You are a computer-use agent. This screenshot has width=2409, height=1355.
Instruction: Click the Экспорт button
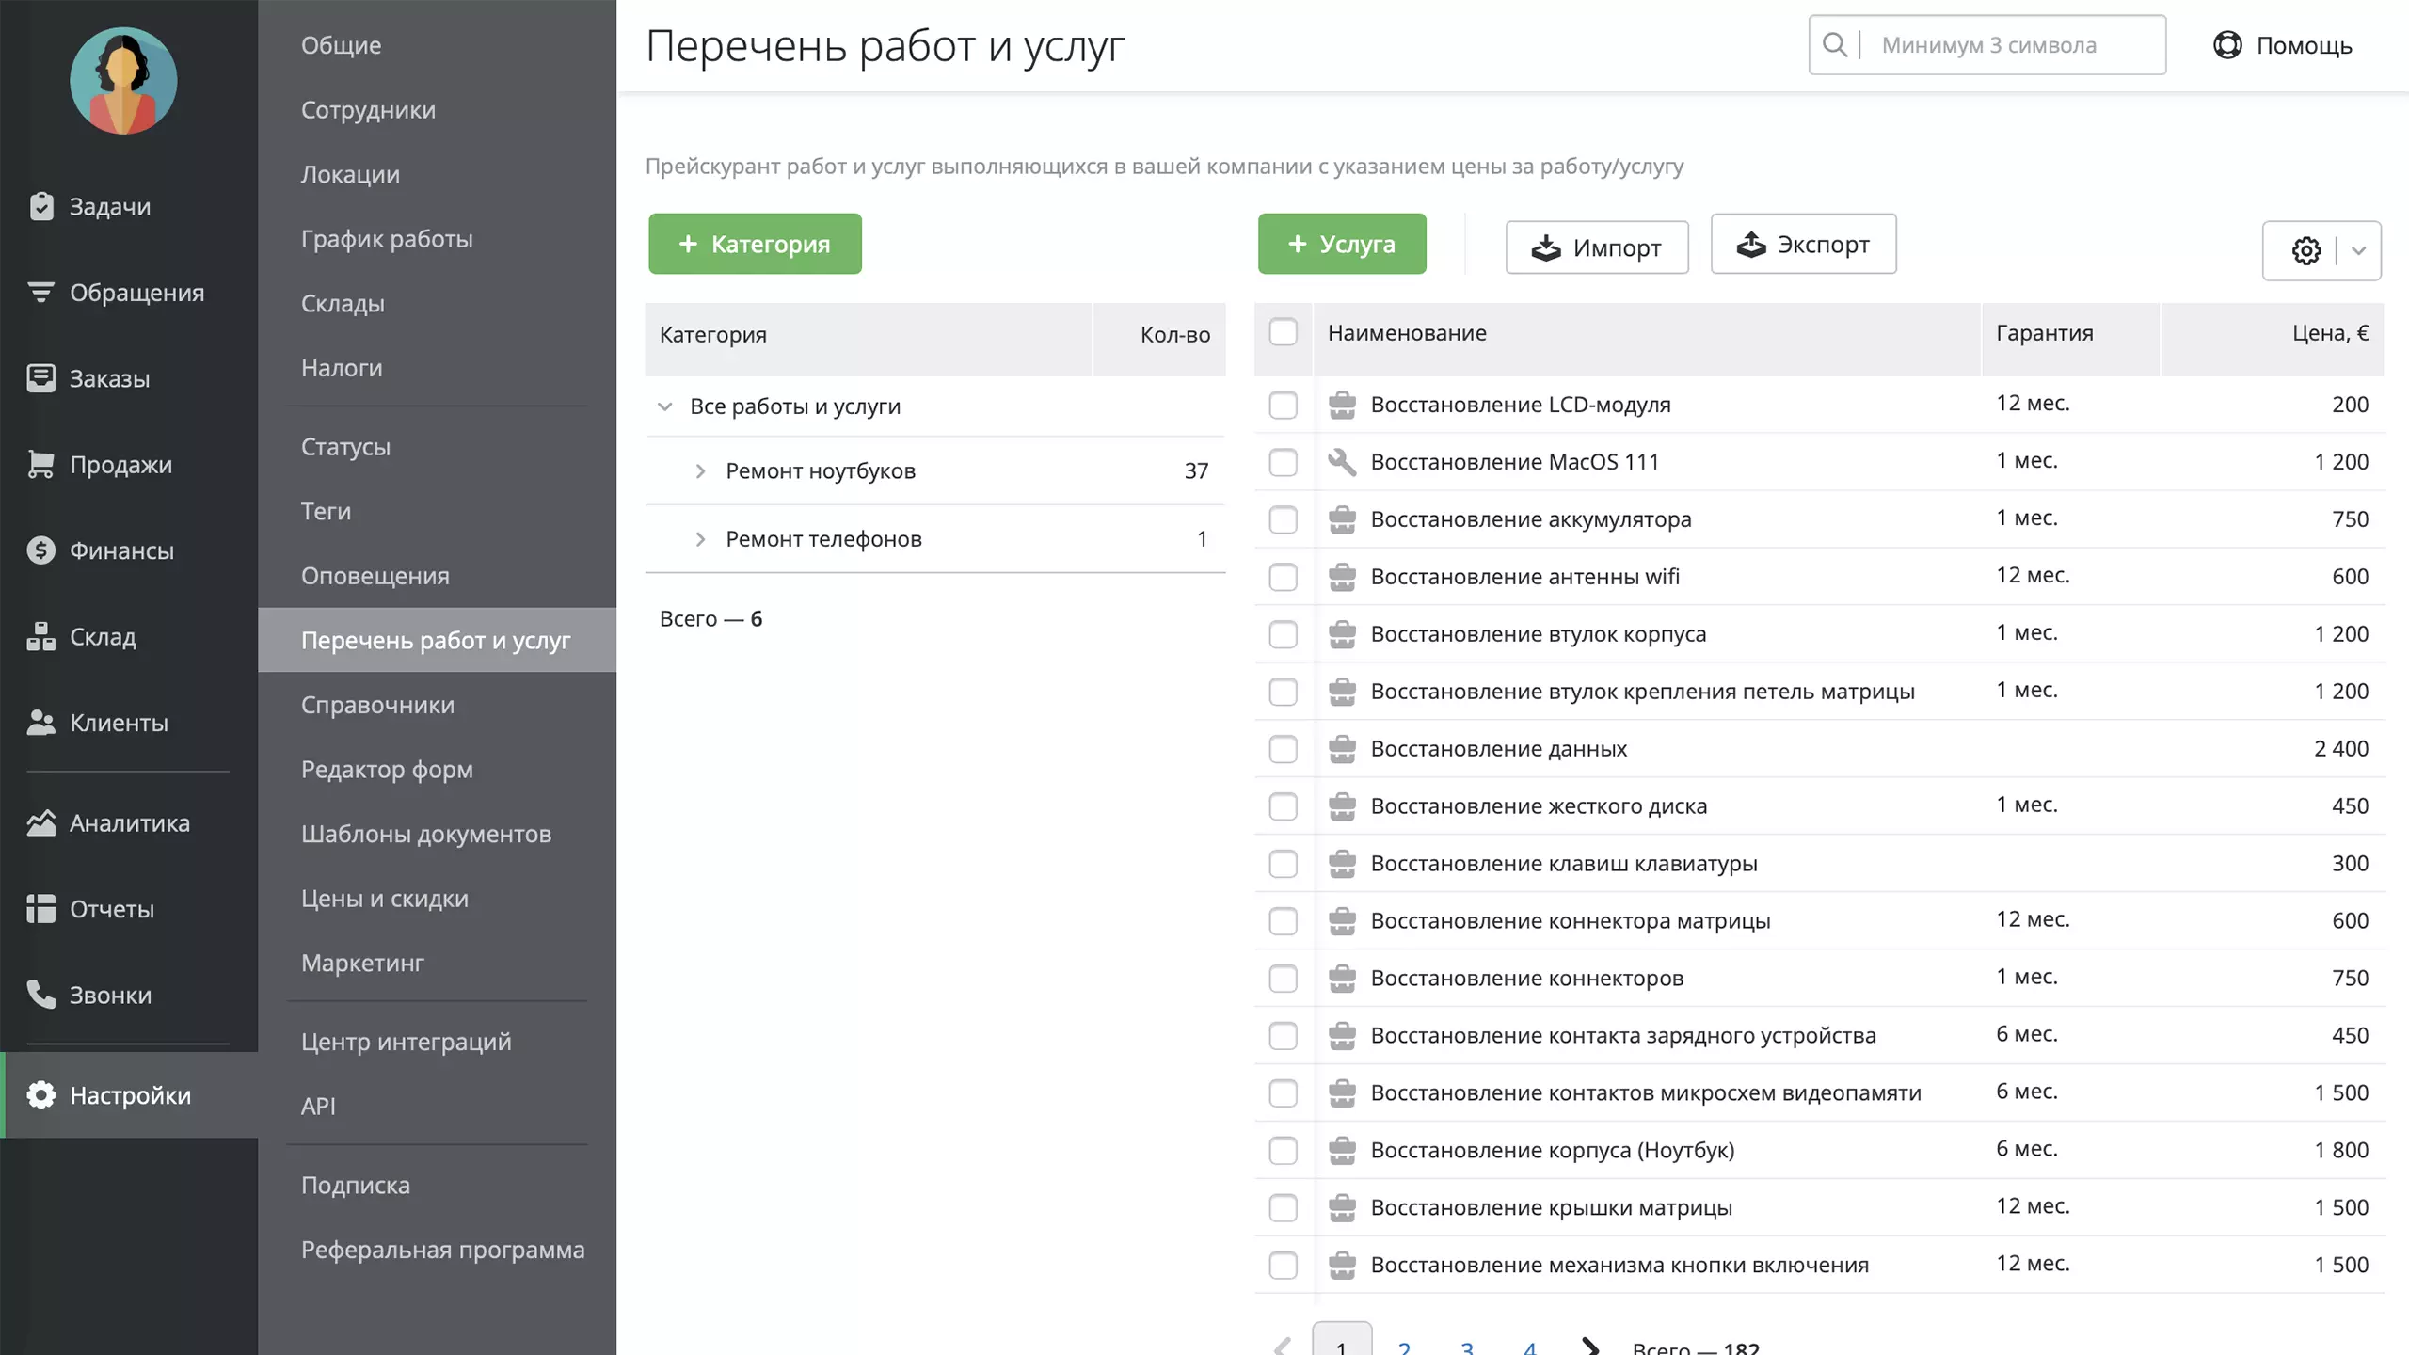(x=1803, y=244)
